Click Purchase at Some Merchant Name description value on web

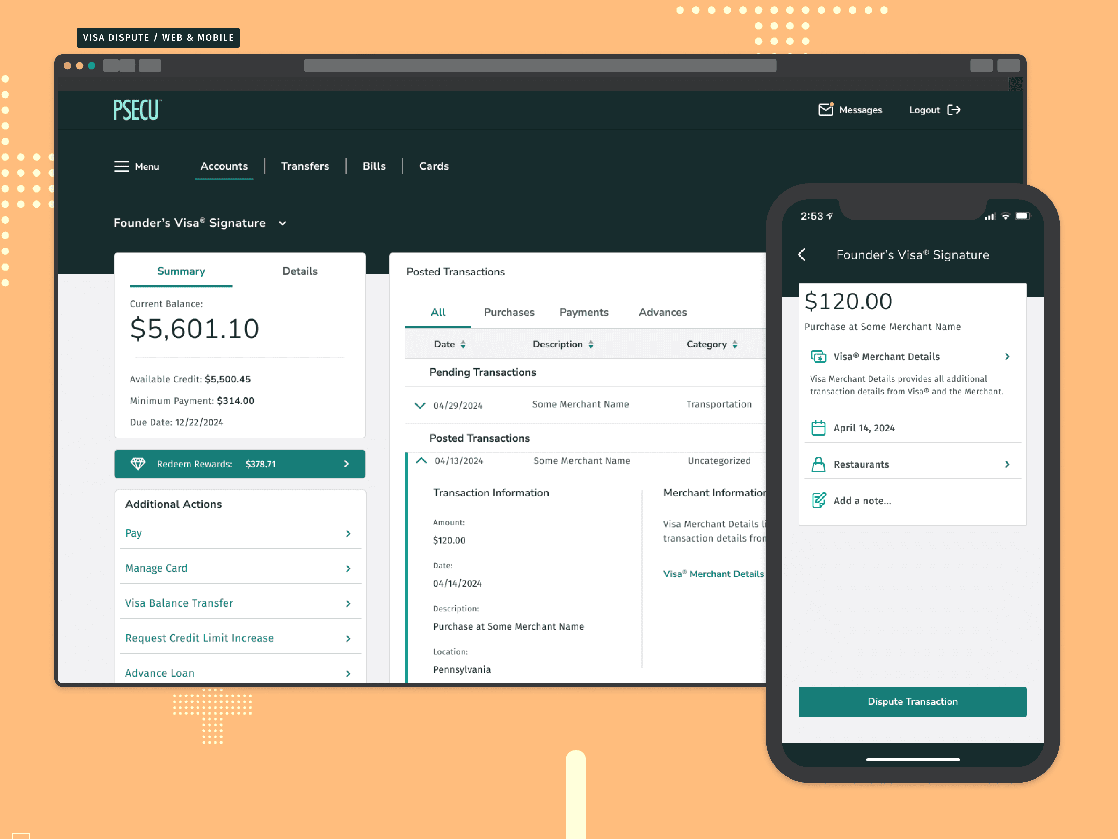click(508, 626)
